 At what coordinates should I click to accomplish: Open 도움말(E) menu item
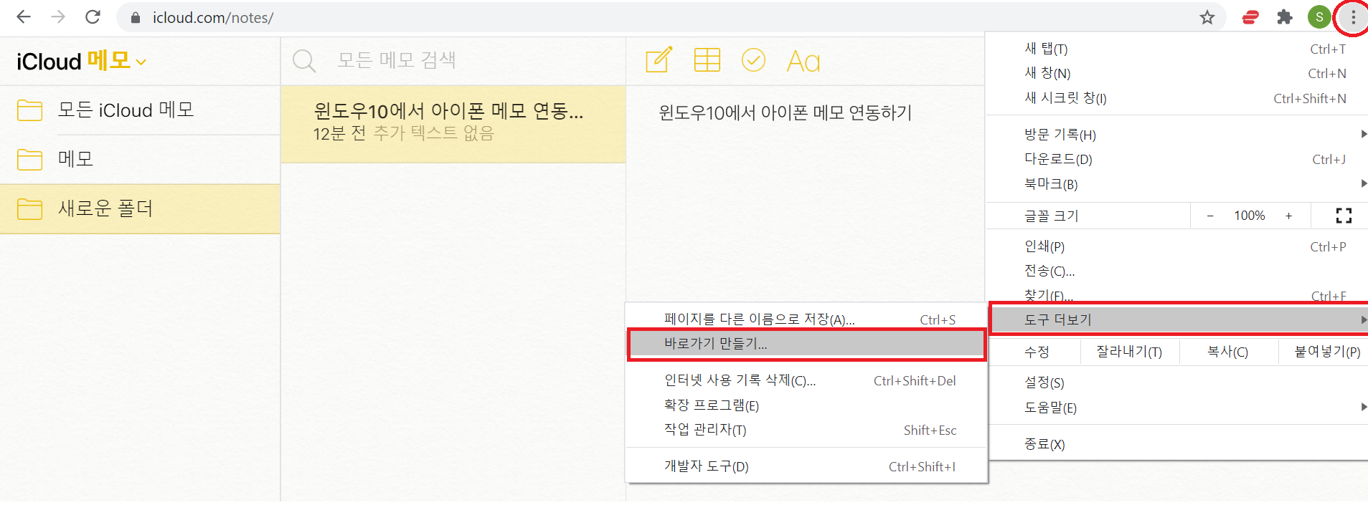pyautogui.click(x=1176, y=407)
